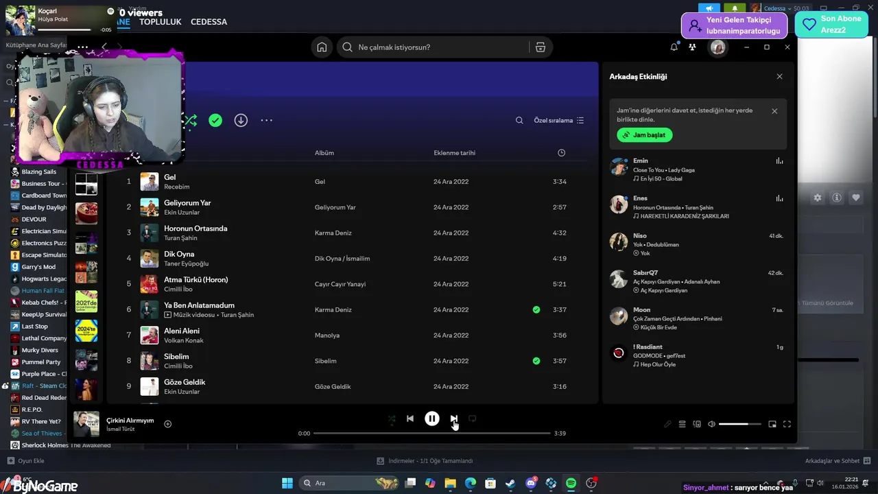The width and height of the screenshot is (878, 494).
Task: Open İndirmeler download status in Steam
Action: point(425,461)
